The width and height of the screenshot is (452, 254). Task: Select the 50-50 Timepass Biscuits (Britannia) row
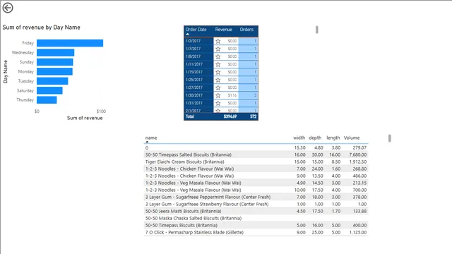pos(256,225)
